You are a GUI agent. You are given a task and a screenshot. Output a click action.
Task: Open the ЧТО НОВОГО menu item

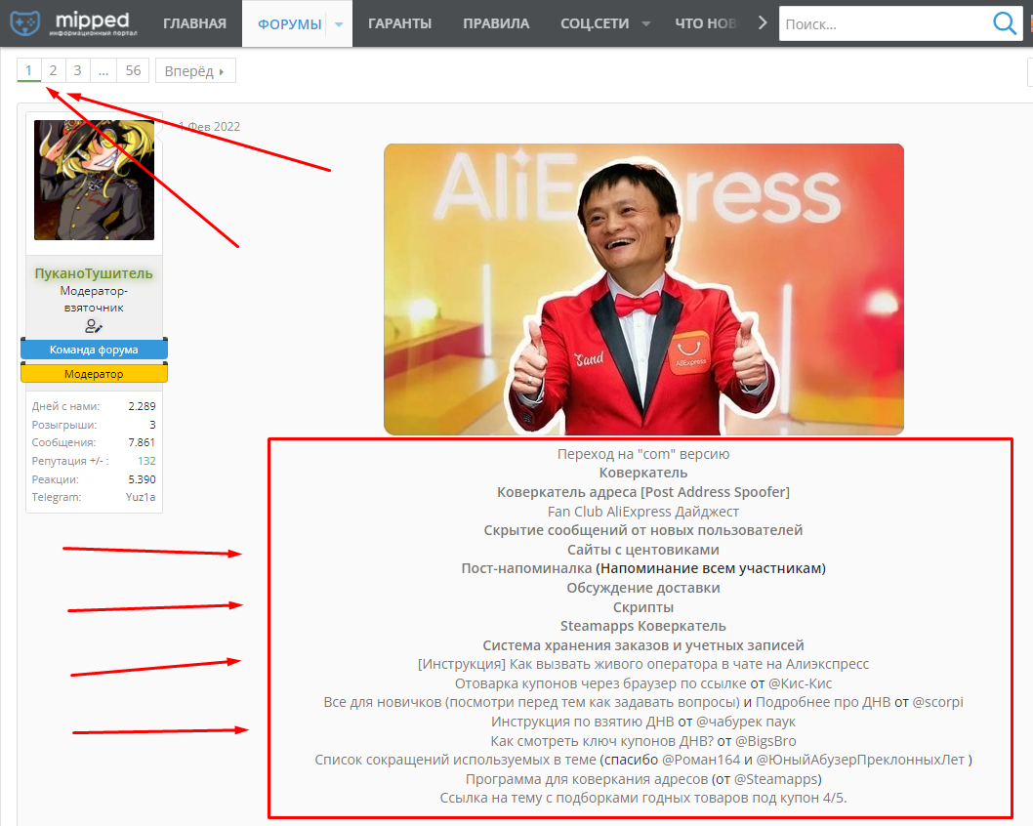tap(706, 23)
